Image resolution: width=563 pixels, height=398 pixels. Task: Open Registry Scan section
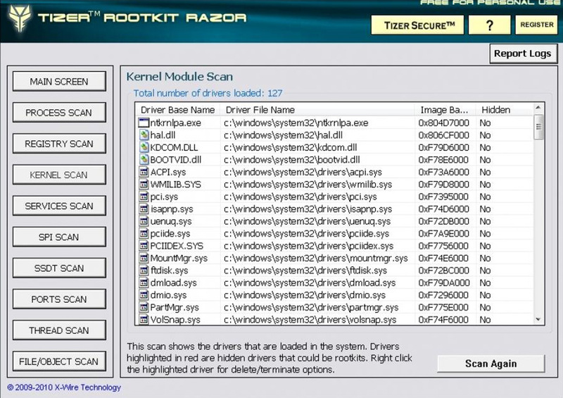[x=59, y=144]
